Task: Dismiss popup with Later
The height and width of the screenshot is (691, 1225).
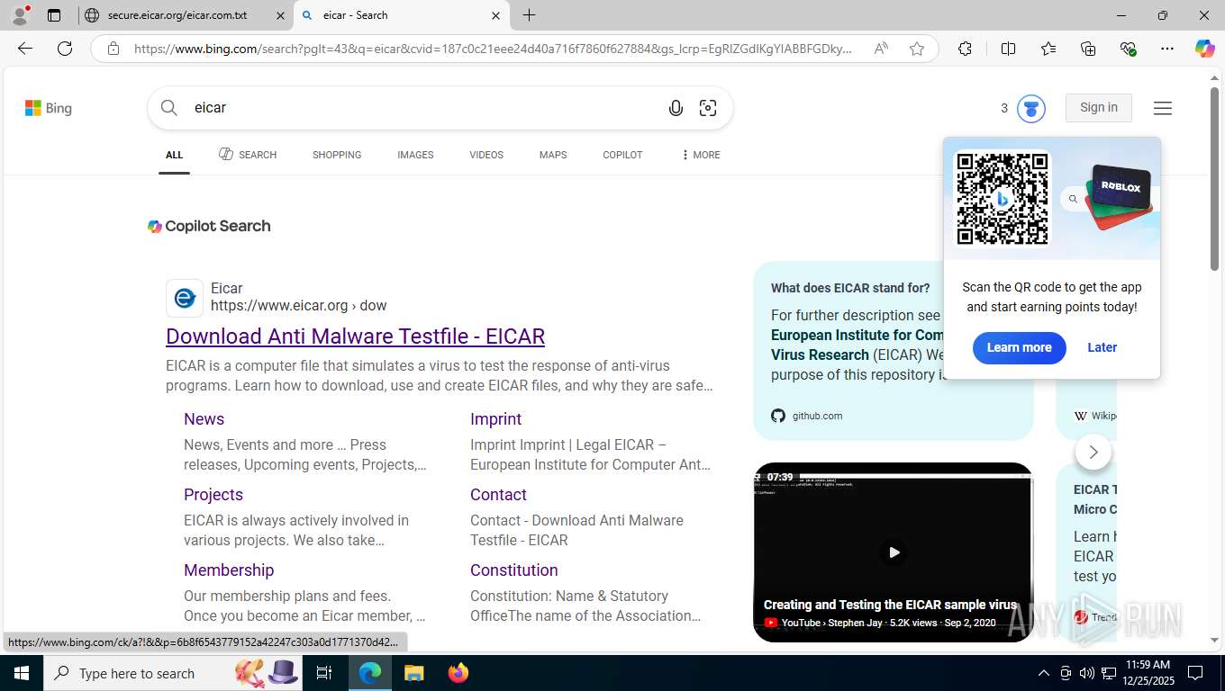Action: coord(1102,347)
